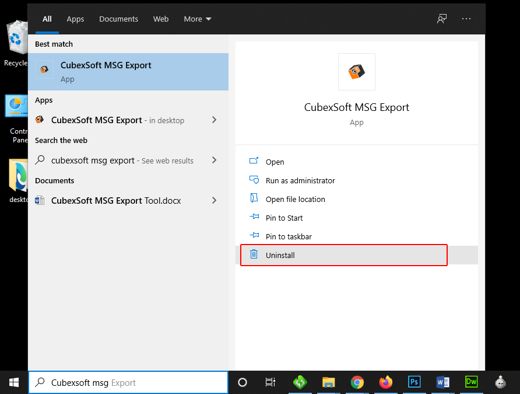520x394 pixels.
Task: Open Firefox from the taskbar
Action: [x=386, y=382]
